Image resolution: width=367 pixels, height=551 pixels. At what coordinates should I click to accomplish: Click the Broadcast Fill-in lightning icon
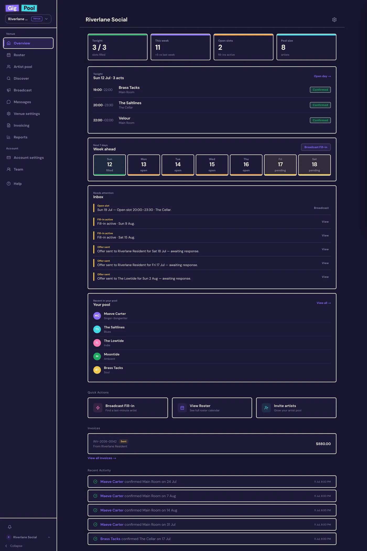(98, 408)
